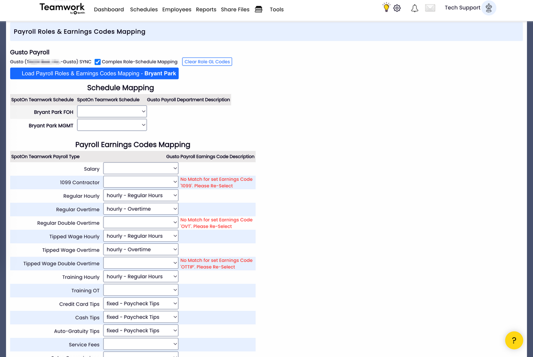Open the Bryant Park MGMT schedule dropdown
Image resolution: width=533 pixels, height=357 pixels.
click(112, 125)
